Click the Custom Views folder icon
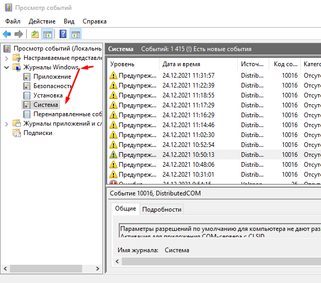The height and width of the screenshot is (283, 321). 17,58
